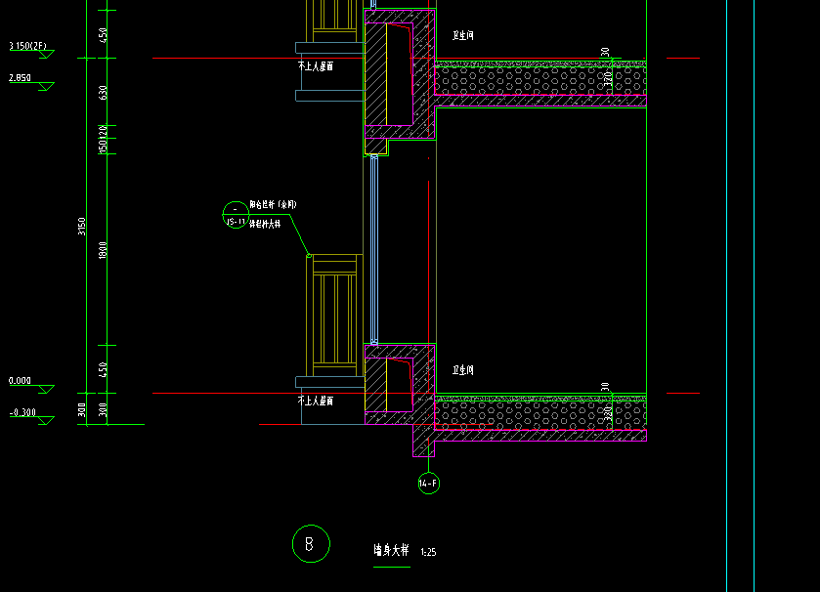This screenshot has width=820, height=592.
Task: Pick the 3150 overall dimension text
Action: (x=81, y=227)
